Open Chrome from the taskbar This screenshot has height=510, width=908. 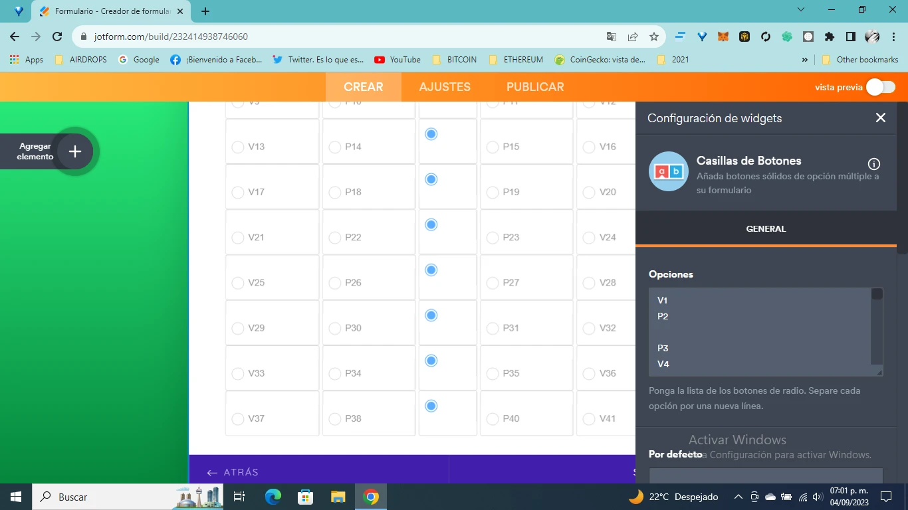click(370, 496)
